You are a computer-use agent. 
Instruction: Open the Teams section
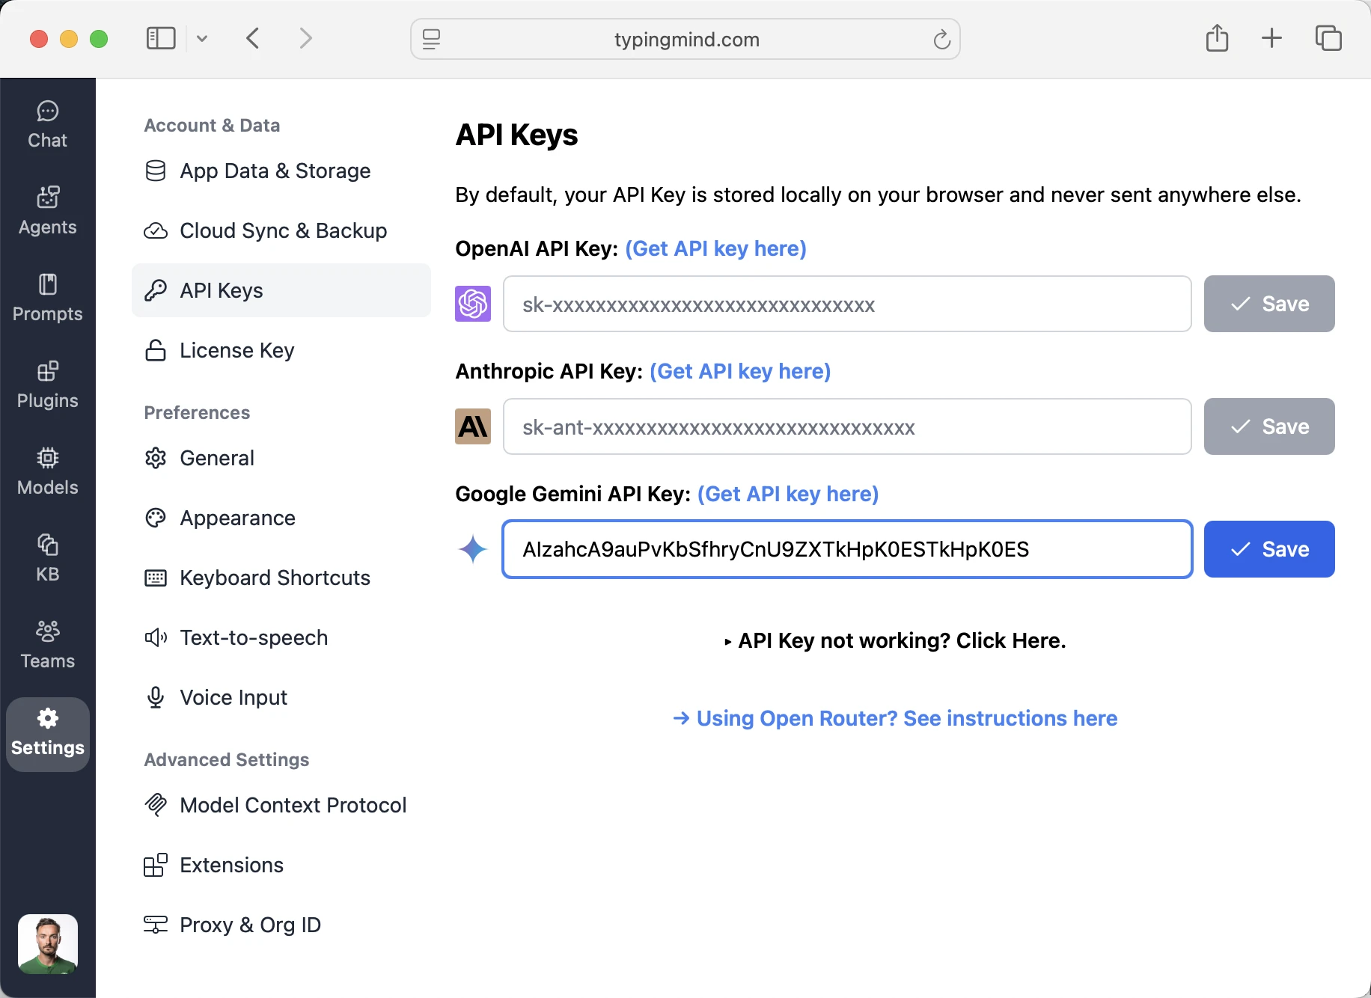pos(47,644)
